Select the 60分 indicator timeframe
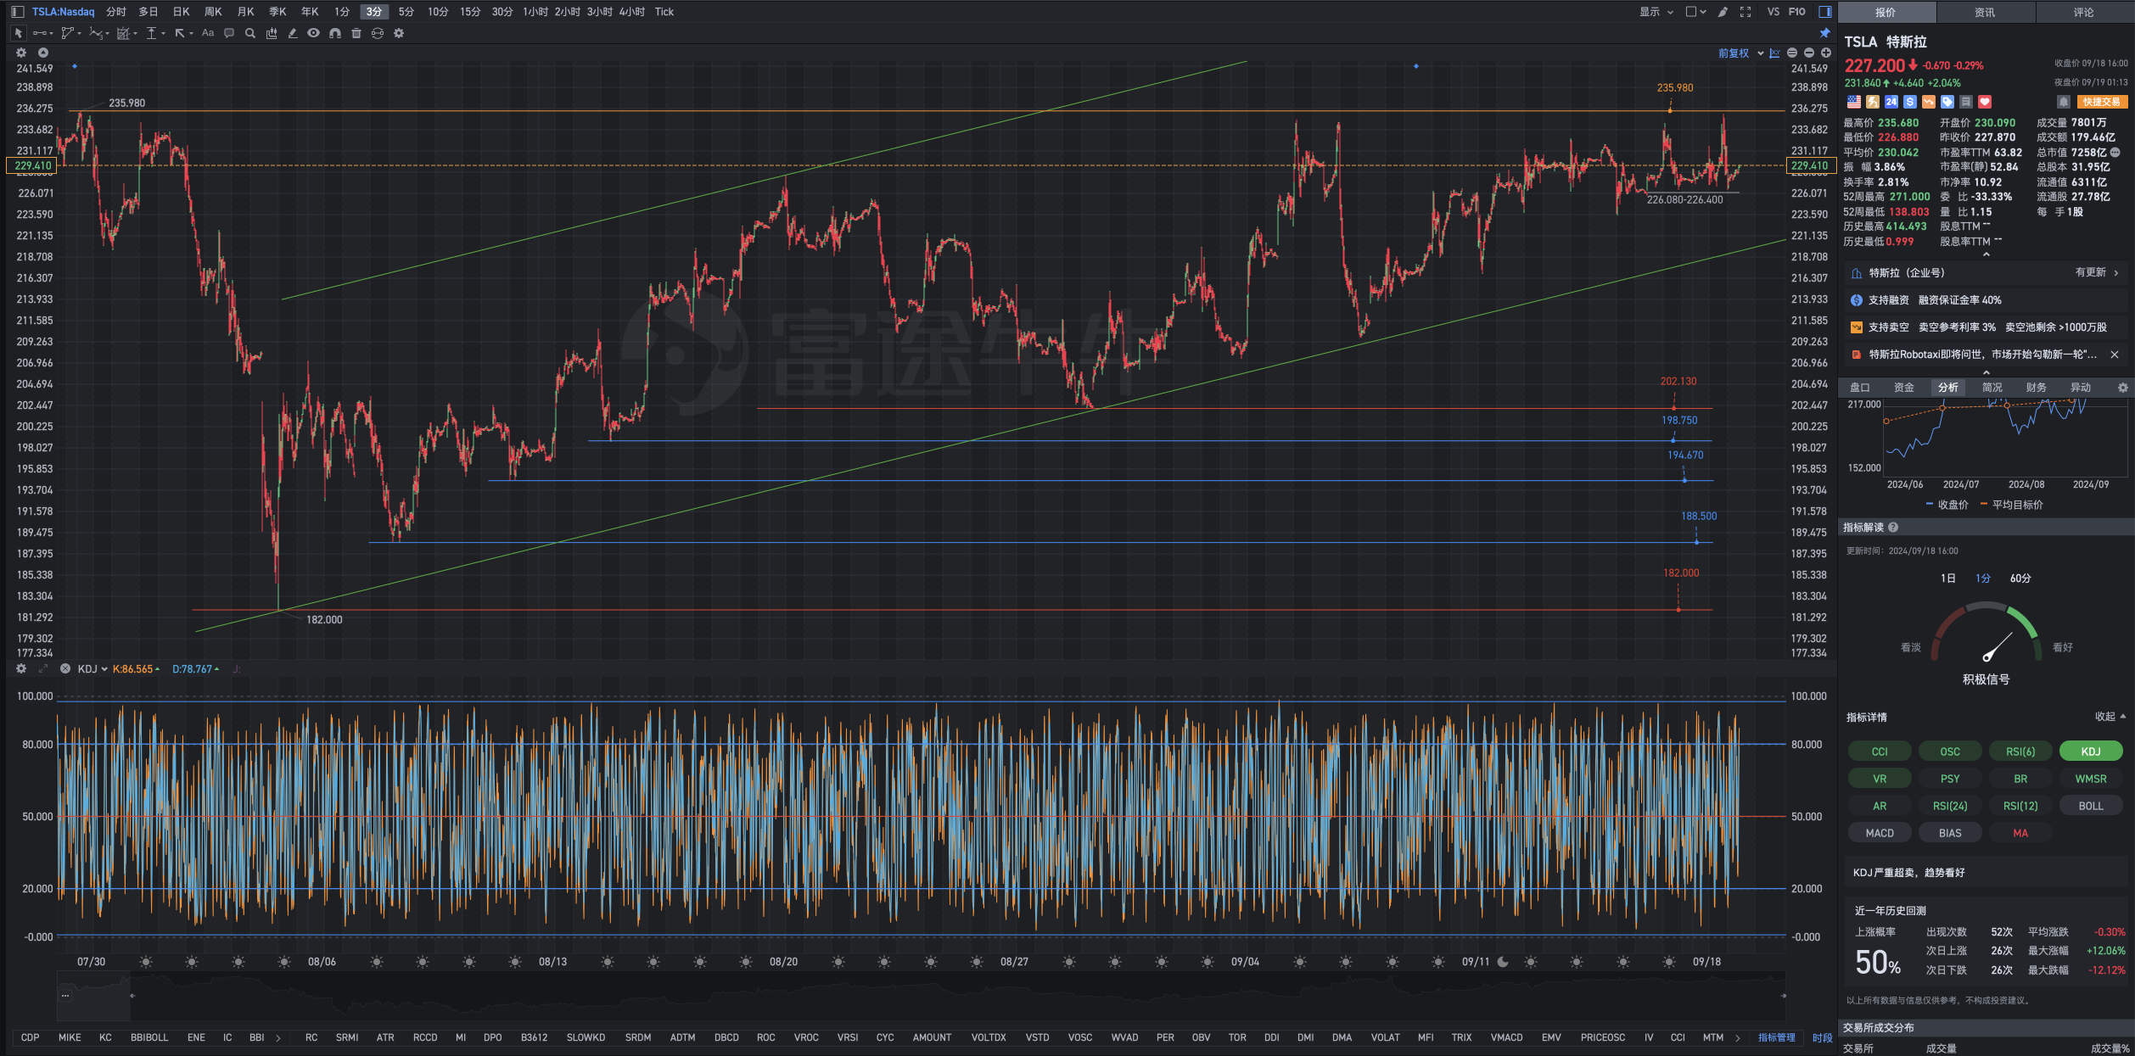This screenshot has height=1056, width=2135. click(2020, 578)
